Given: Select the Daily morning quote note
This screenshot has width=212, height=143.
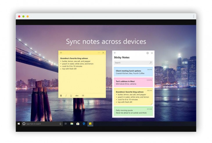Looking at the screenshot, I should [x=133, y=111].
